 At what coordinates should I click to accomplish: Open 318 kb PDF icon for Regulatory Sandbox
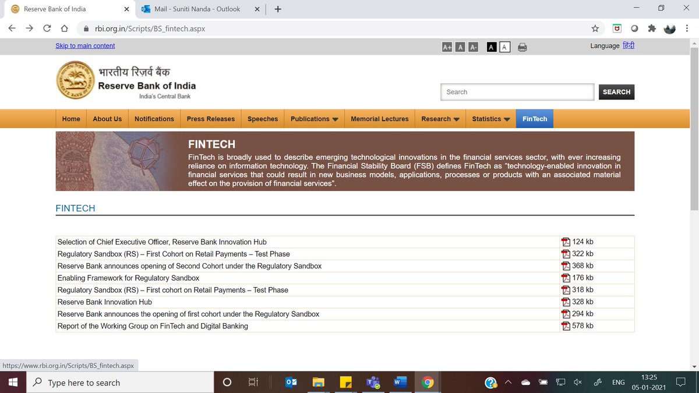click(x=565, y=290)
